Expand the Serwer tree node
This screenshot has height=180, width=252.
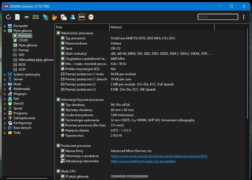[x=5, y=79]
